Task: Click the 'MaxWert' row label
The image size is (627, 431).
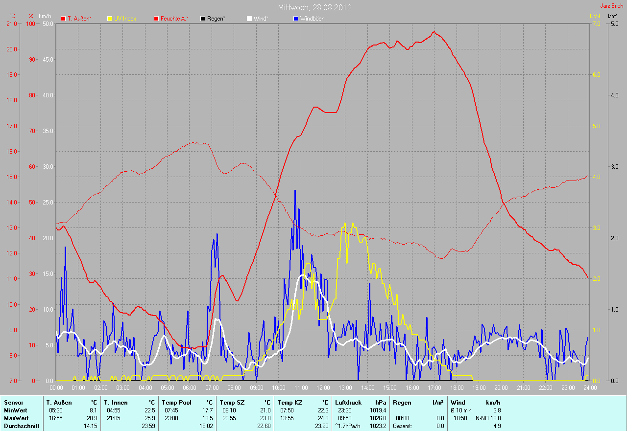Action: (x=16, y=418)
